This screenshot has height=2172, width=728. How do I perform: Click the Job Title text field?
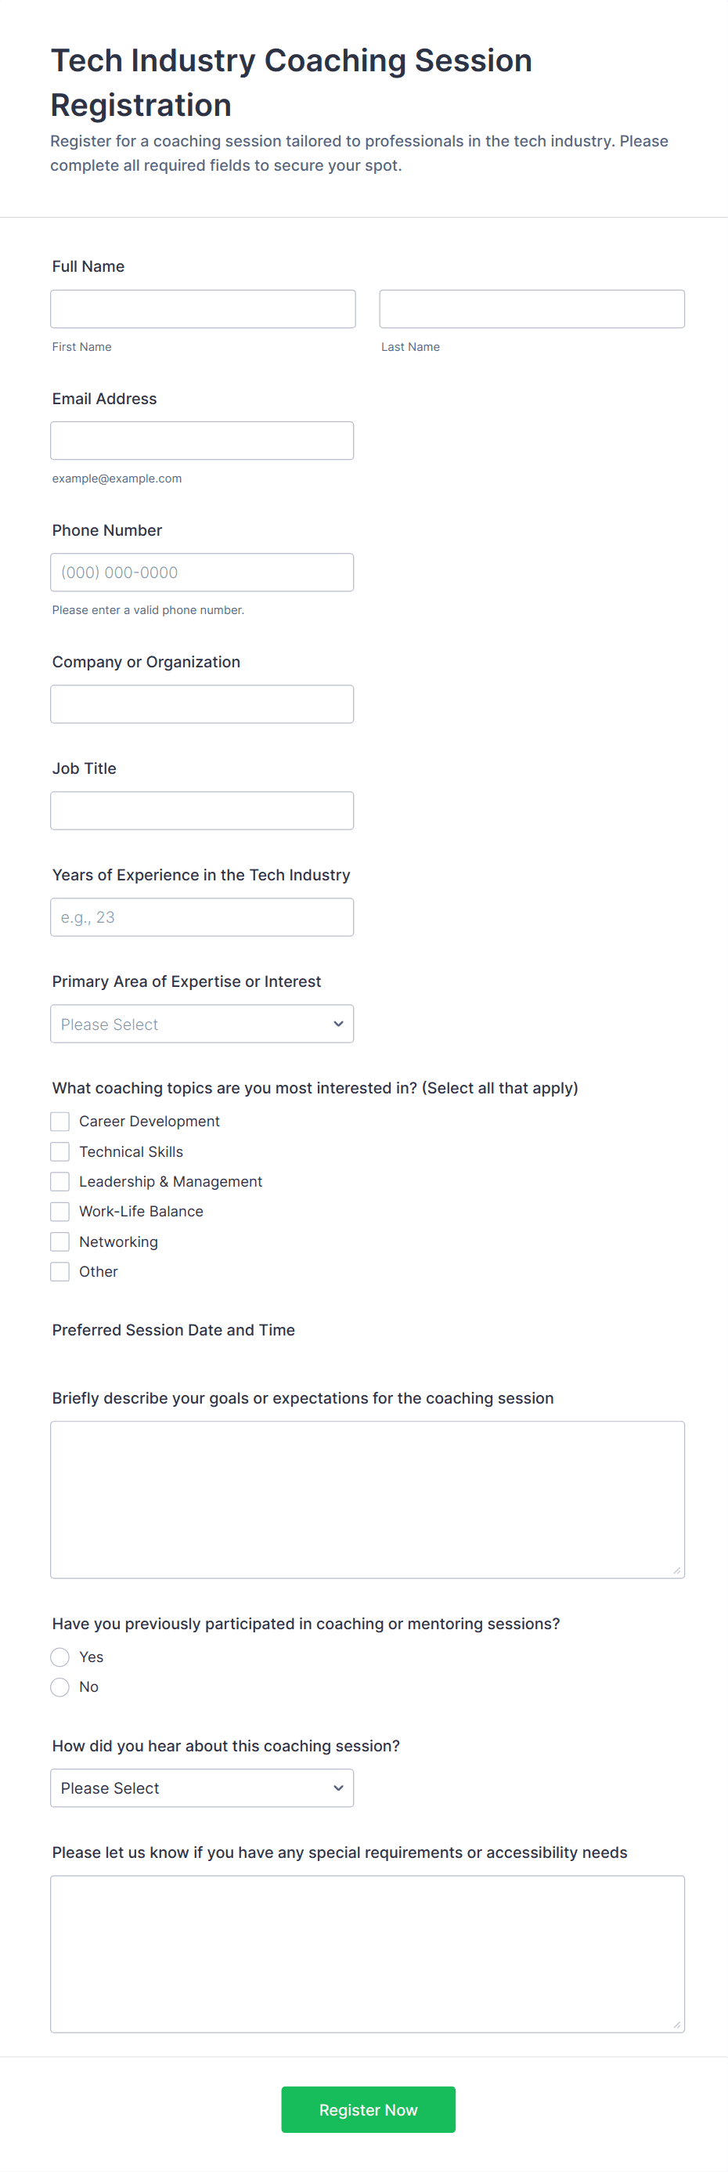point(202,810)
